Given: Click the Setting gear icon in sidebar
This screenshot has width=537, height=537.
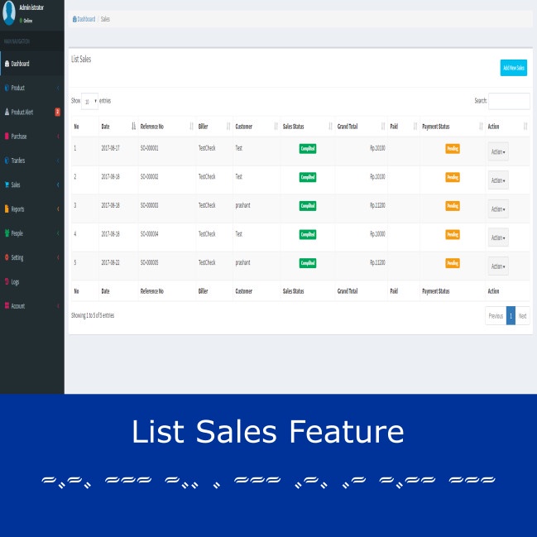Looking at the screenshot, I should [7, 257].
